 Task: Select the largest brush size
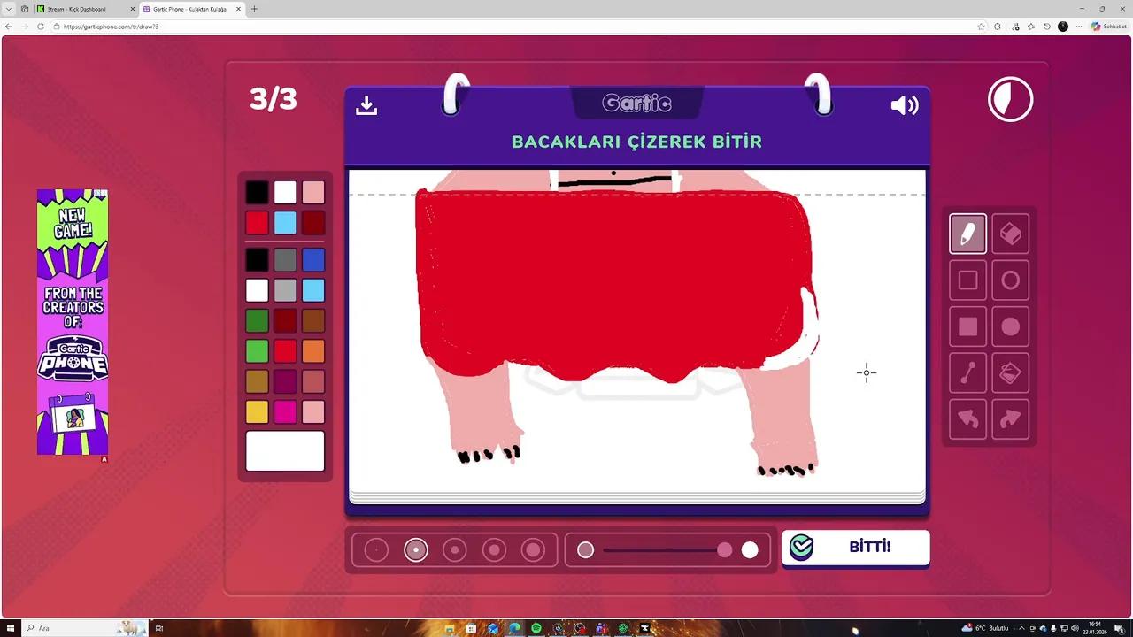click(533, 550)
